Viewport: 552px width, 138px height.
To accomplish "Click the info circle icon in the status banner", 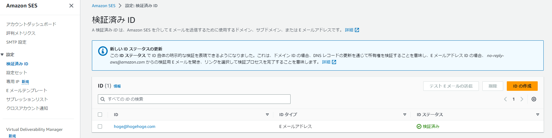I will pyautogui.click(x=103, y=51).
